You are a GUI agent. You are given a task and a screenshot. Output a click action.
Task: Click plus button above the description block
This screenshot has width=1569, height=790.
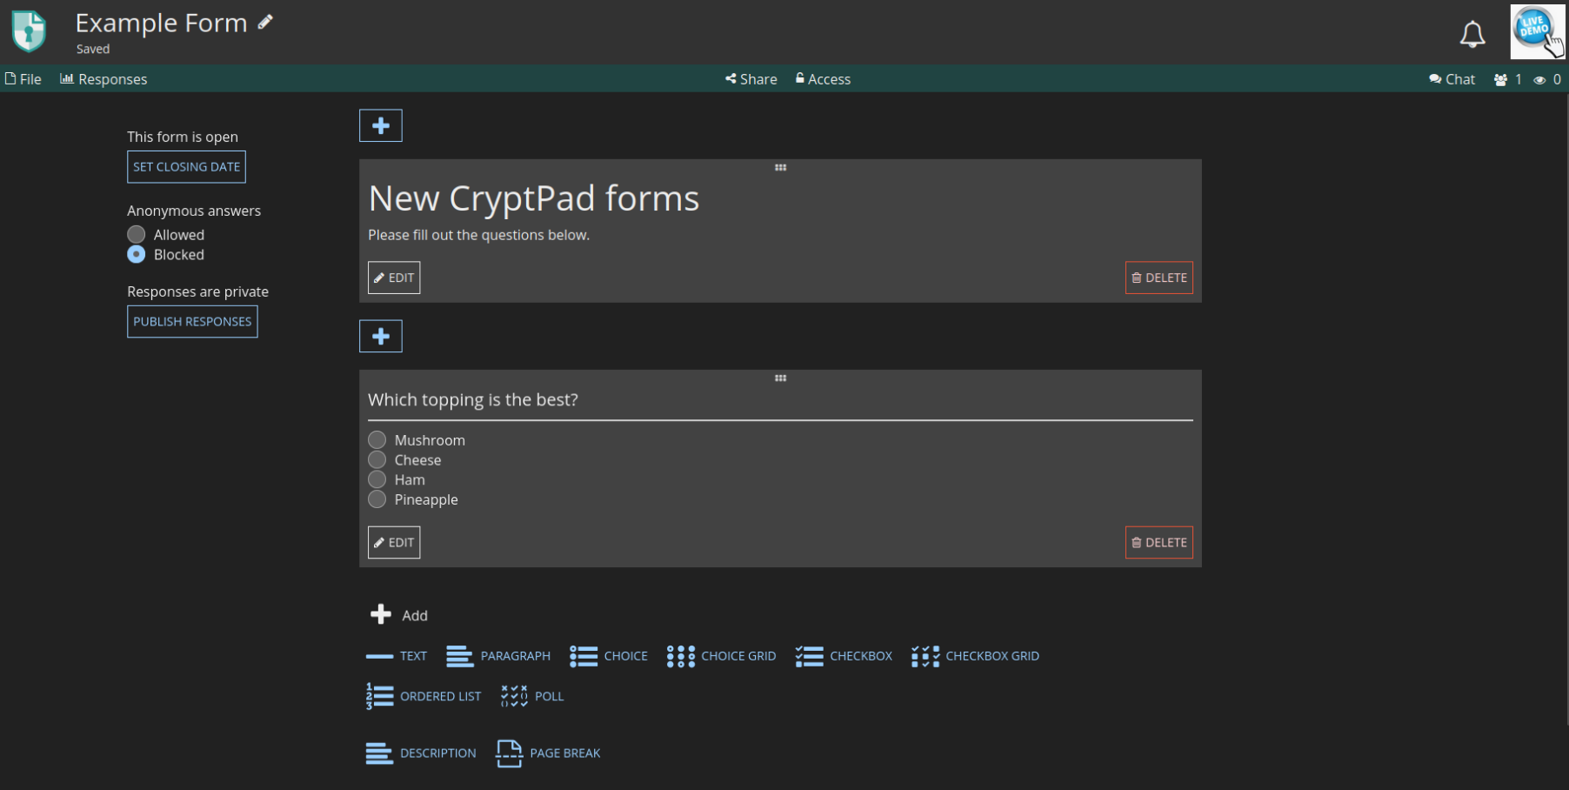coord(381,125)
